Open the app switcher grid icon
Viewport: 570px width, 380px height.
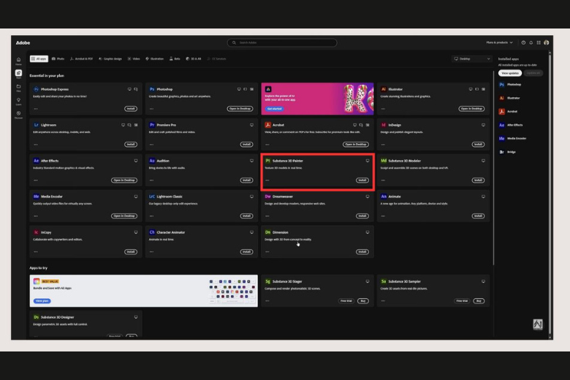pos(539,42)
